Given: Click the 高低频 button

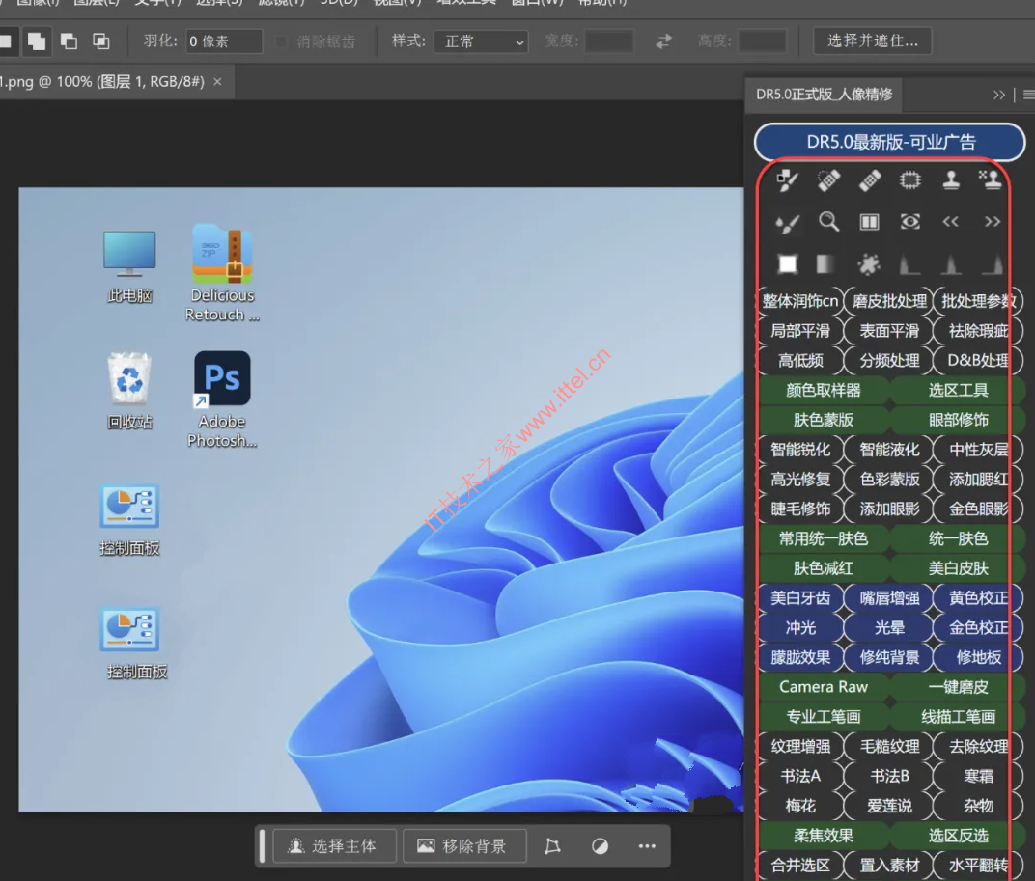Looking at the screenshot, I should 800,360.
